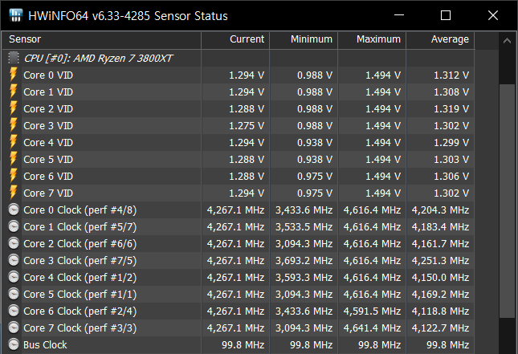Maximize the HWiNFO64 Sensor Status window
518x354 pixels.
446,15
